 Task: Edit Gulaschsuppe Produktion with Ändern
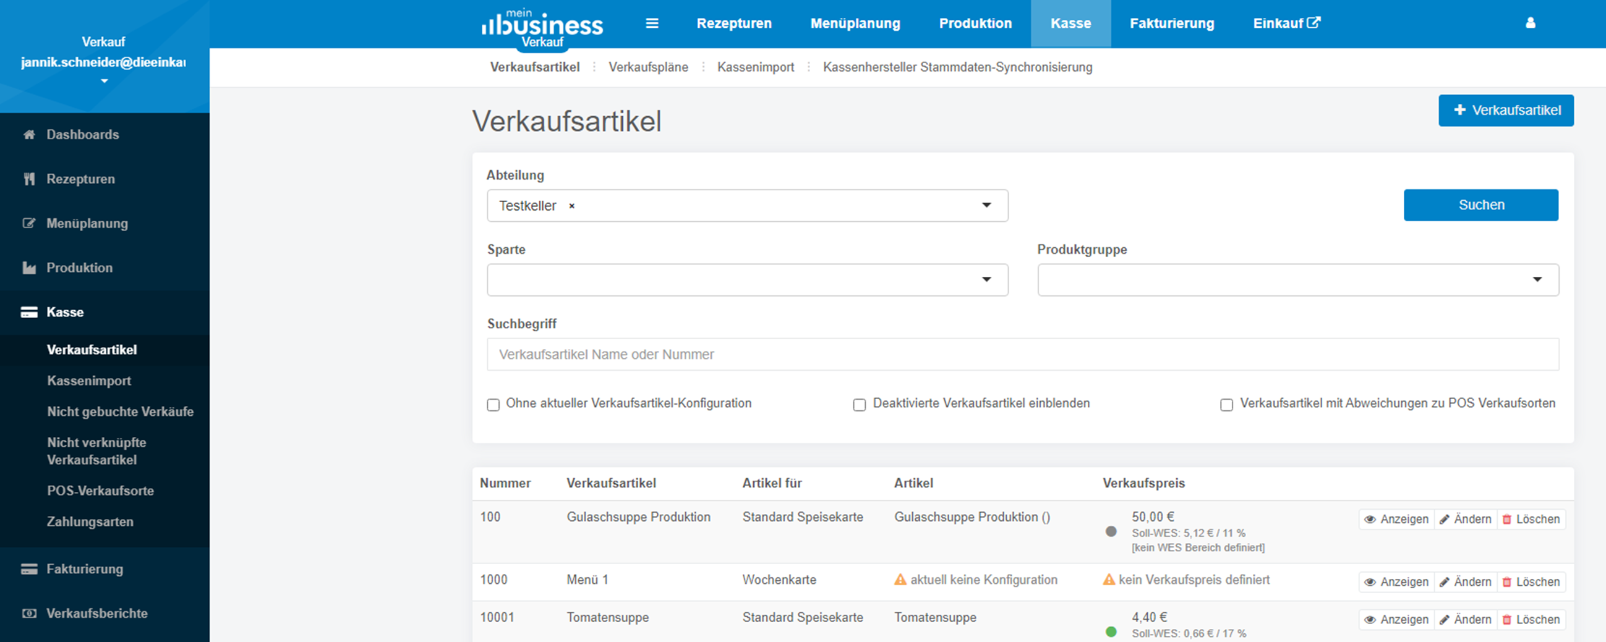[x=1466, y=519]
